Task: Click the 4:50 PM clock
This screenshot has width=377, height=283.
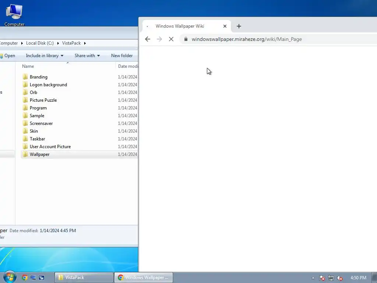Action: tap(358, 278)
